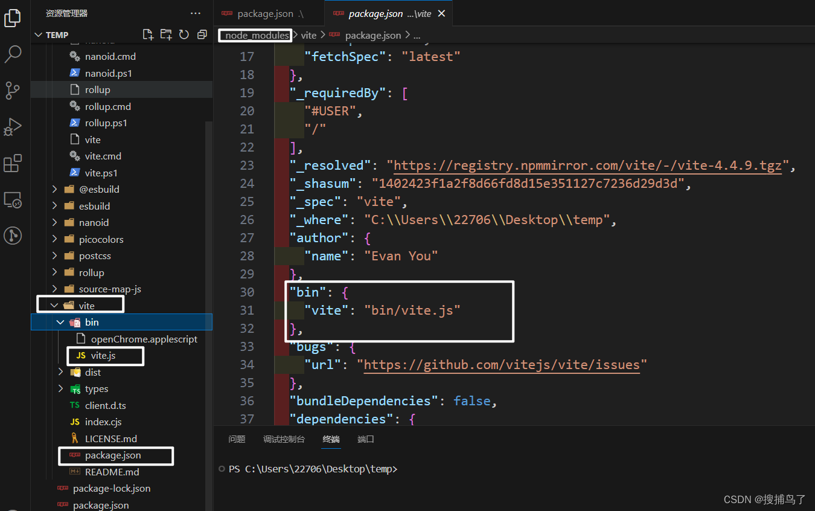Open the Explorer view in activity bar
The image size is (815, 511).
tap(13, 18)
